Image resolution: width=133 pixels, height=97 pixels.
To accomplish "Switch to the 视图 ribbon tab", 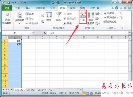I will pos(82,8).
